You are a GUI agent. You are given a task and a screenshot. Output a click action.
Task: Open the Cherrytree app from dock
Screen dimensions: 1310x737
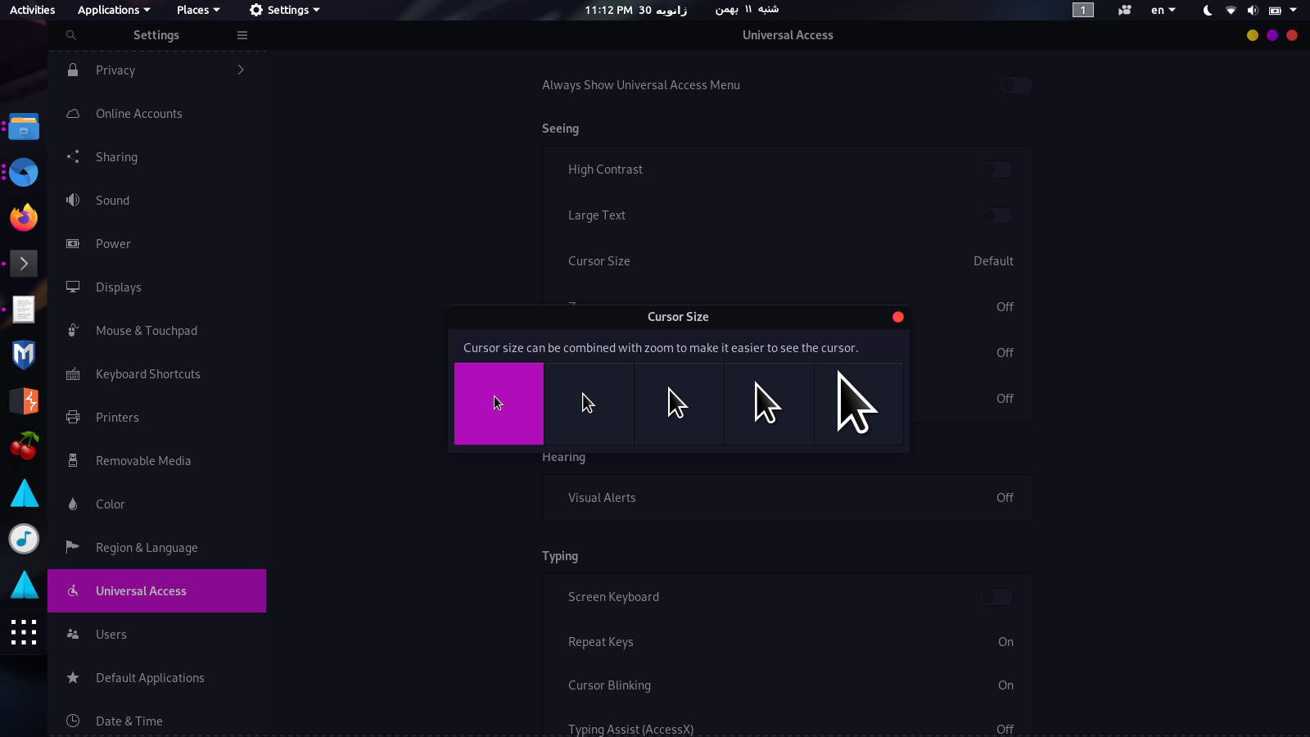coord(24,446)
